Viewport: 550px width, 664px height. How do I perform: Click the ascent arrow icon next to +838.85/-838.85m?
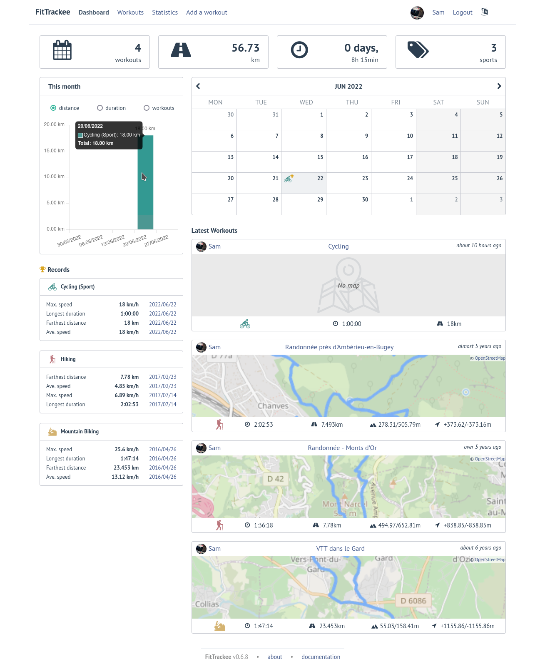click(x=438, y=525)
